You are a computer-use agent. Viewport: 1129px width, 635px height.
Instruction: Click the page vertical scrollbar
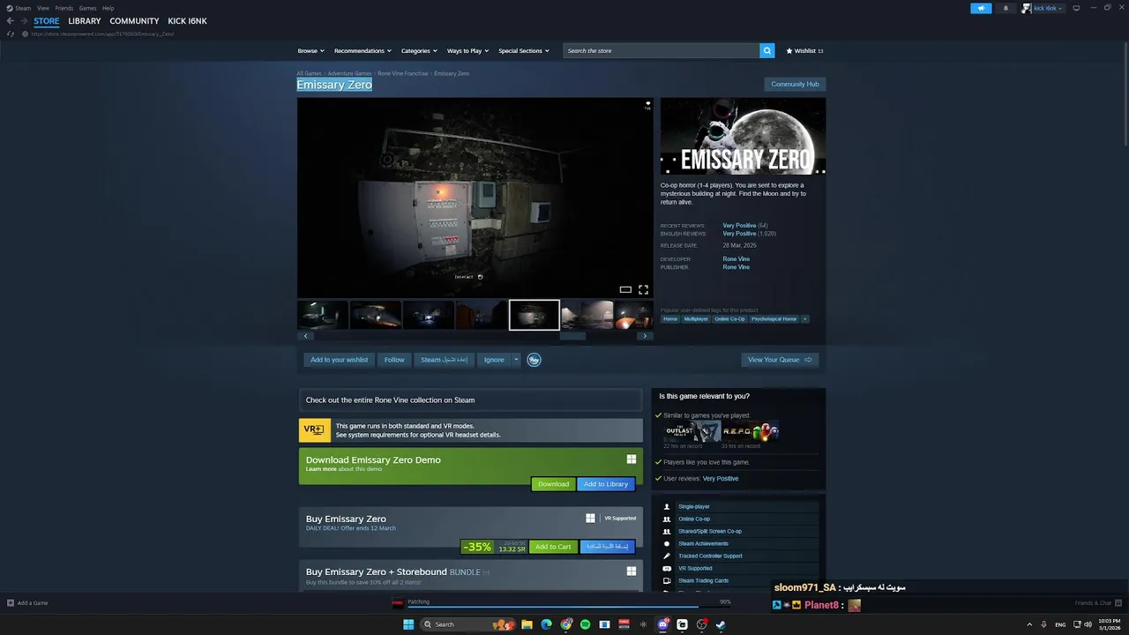point(1125,93)
